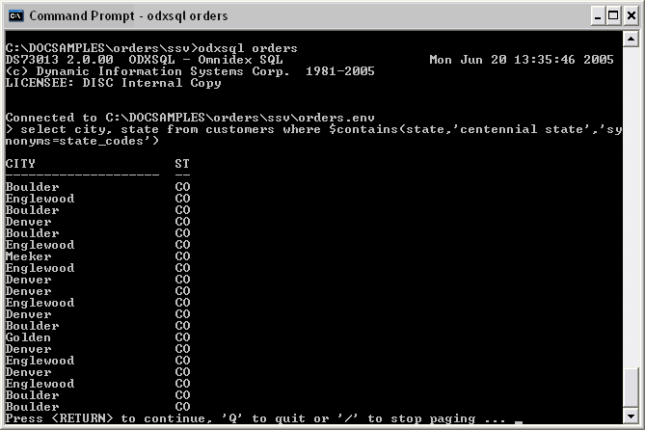
Task: Click the 'Connected to' orders.env line
Action: tap(190, 118)
